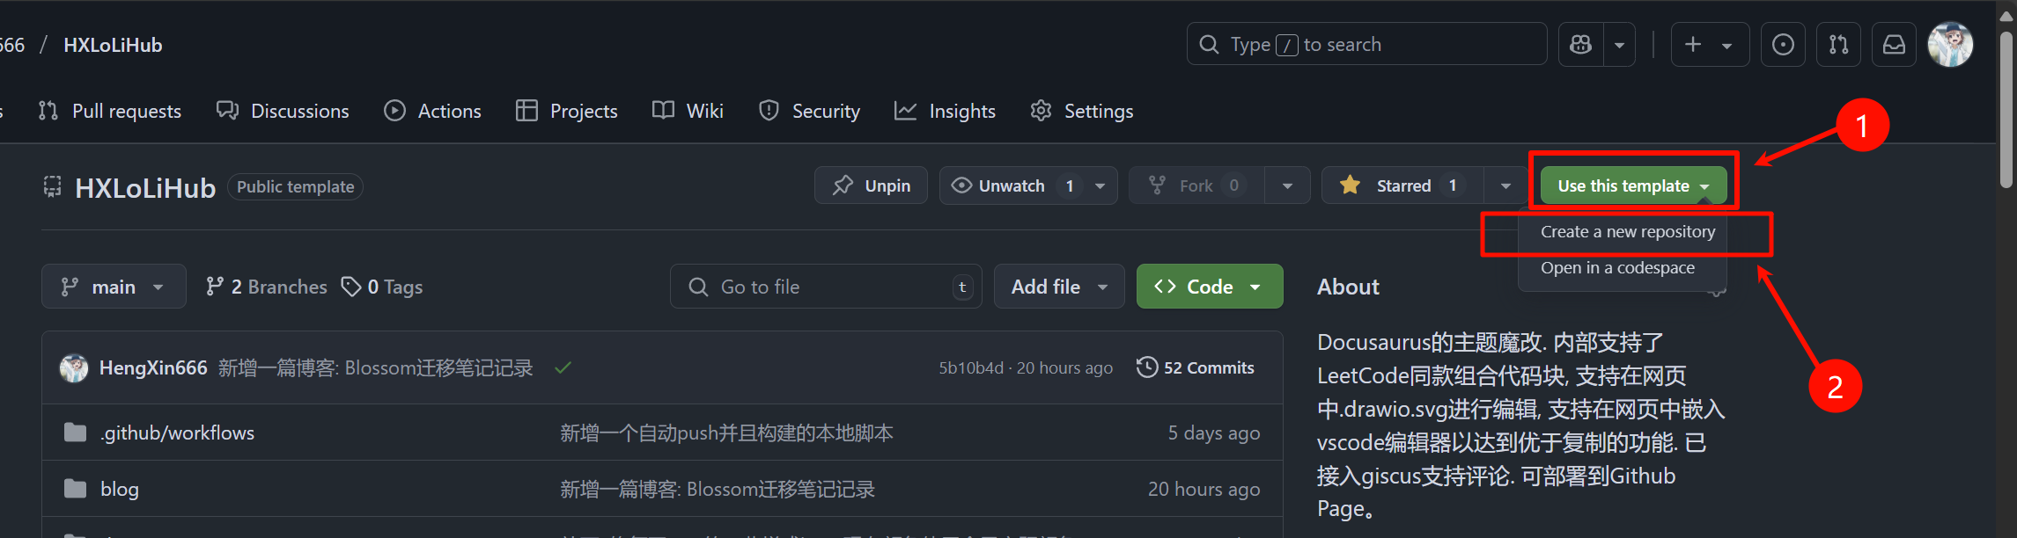Select Create a new repository
The width and height of the screenshot is (2017, 538).
[1628, 232]
